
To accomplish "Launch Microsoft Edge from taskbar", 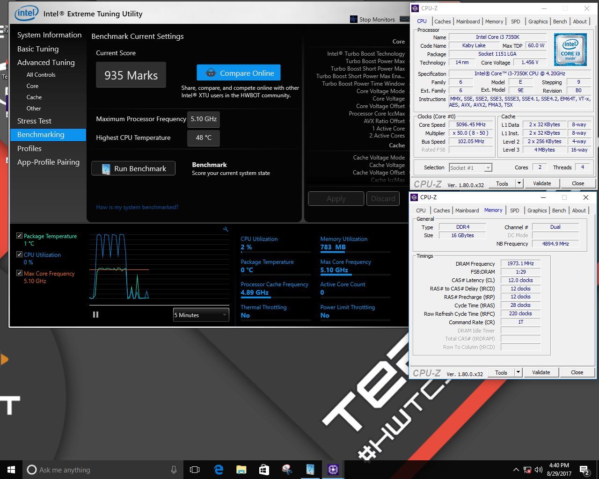I will 219,470.
